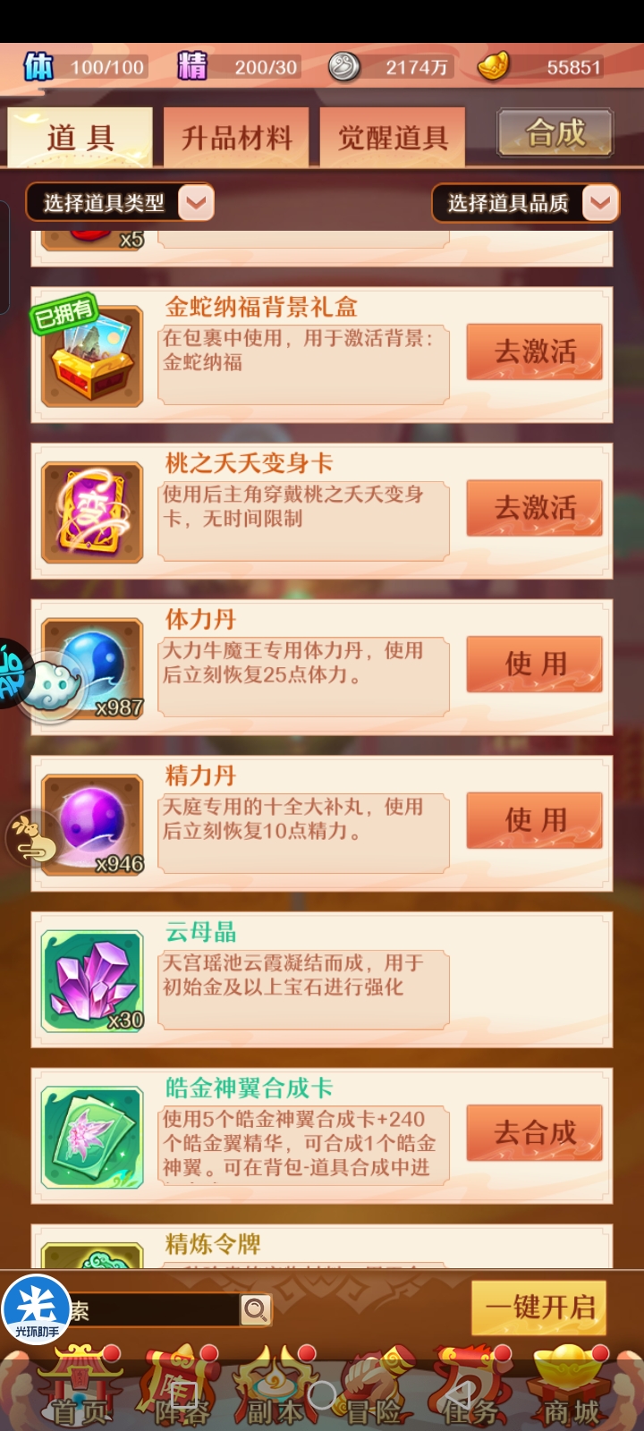Switch to the 觉醒道具 tab
This screenshot has height=1431, width=644.
click(x=393, y=138)
